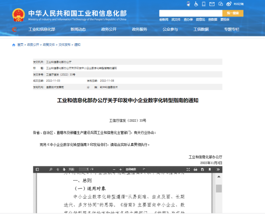Click the 发布日期 value 2022-11-08

pyautogui.click(x=107, y=81)
